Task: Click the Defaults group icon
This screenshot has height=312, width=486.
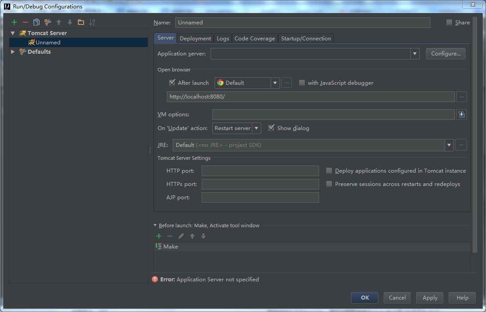Action: point(23,51)
